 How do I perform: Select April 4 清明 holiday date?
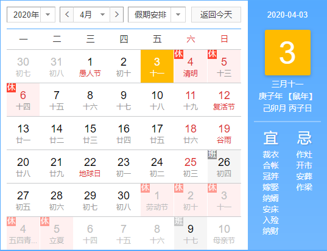click(x=191, y=66)
